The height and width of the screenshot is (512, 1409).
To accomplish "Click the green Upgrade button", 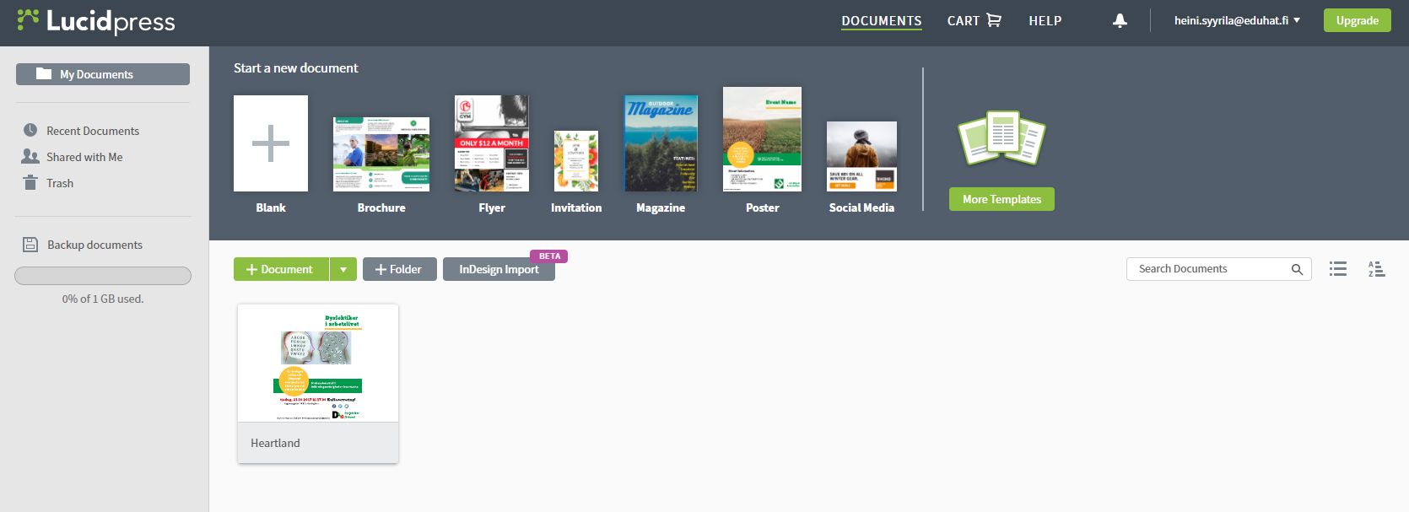I will click(1357, 21).
